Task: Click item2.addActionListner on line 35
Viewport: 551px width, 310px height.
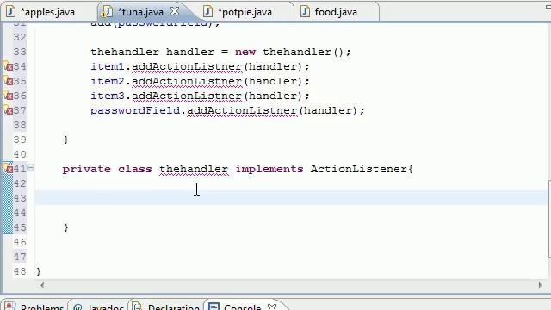Action: 166,81
